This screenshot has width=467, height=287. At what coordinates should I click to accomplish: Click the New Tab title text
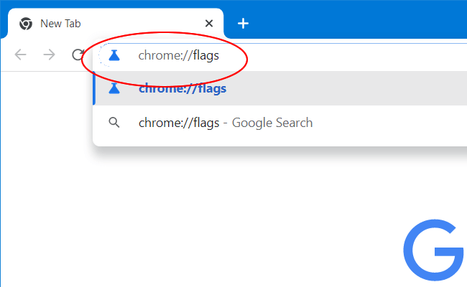coord(60,24)
